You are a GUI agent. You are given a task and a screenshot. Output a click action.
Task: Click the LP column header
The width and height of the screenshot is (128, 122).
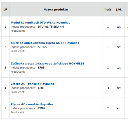pyautogui.click(x=5, y=10)
